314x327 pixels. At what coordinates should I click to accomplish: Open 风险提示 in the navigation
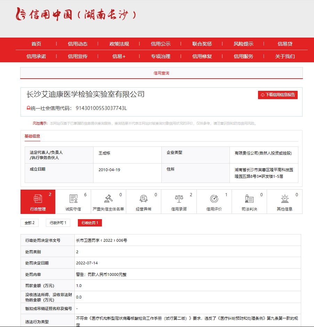point(243,44)
